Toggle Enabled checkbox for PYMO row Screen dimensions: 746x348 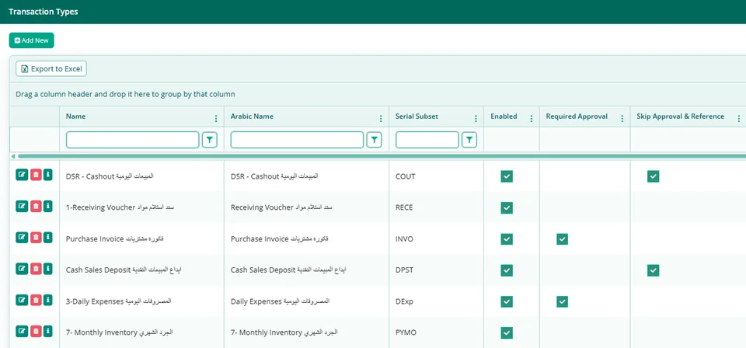(507, 332)
